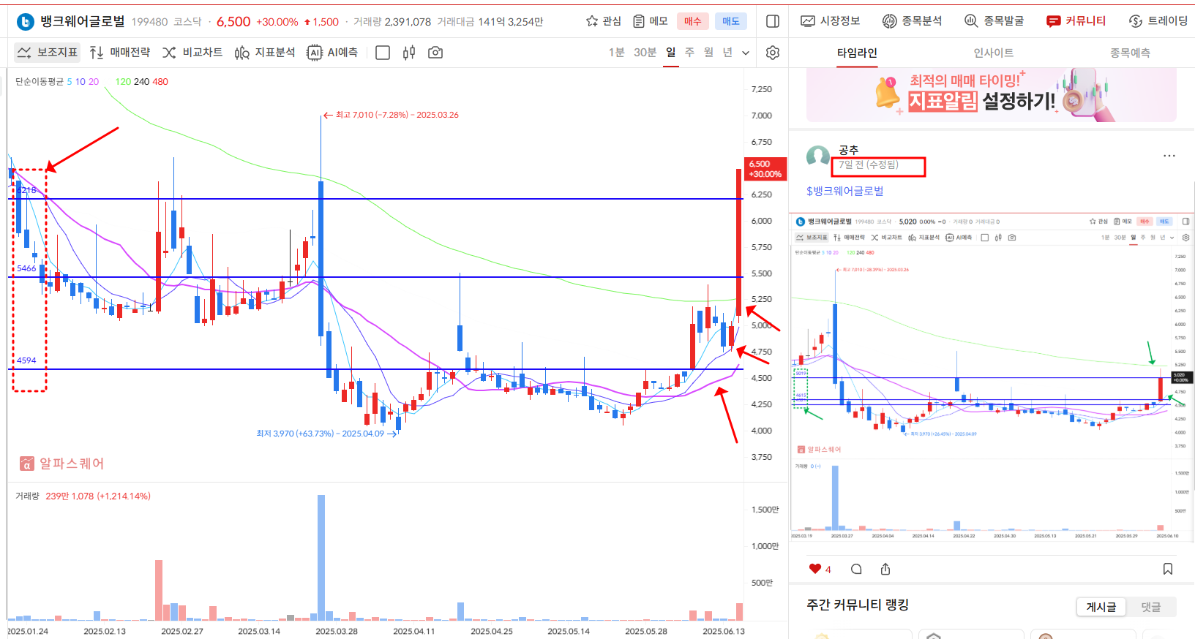Click the 20-day moving average label
1195x639 pixels.
pos(94,81)
